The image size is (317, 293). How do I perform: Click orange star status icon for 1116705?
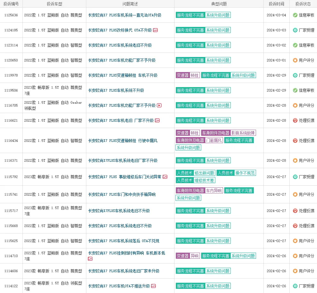295,106
